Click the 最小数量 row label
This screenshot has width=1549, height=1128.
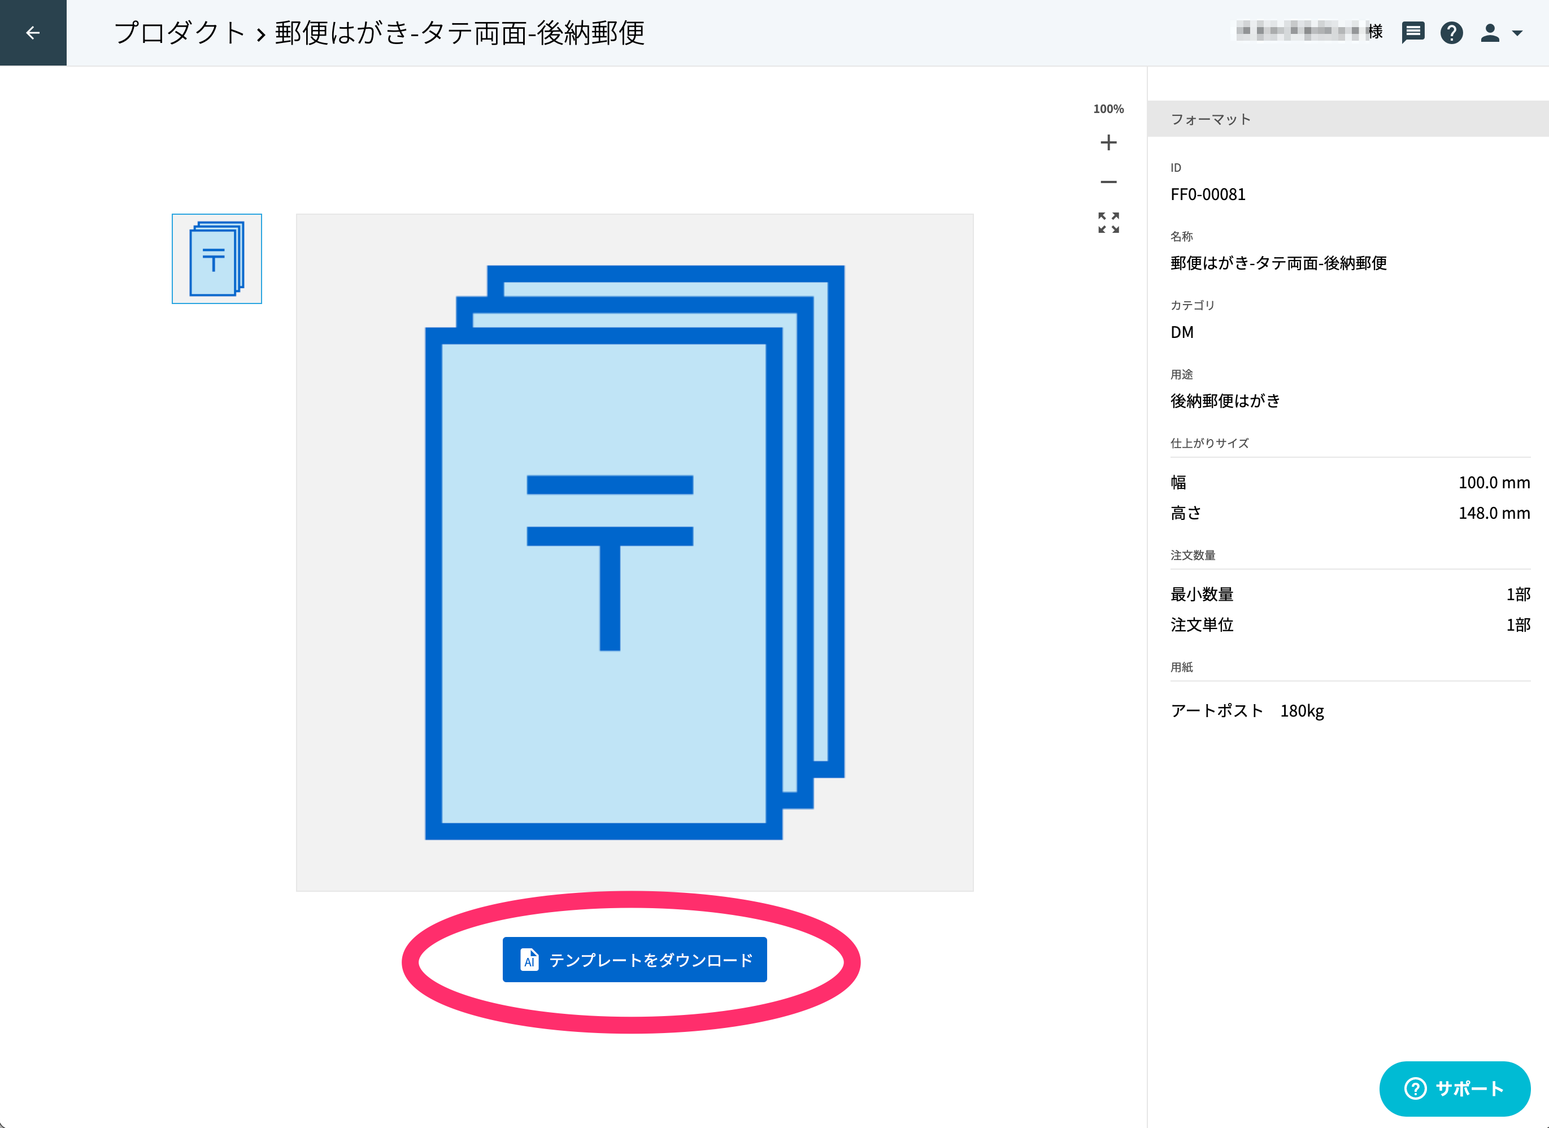pos(1202,595)
